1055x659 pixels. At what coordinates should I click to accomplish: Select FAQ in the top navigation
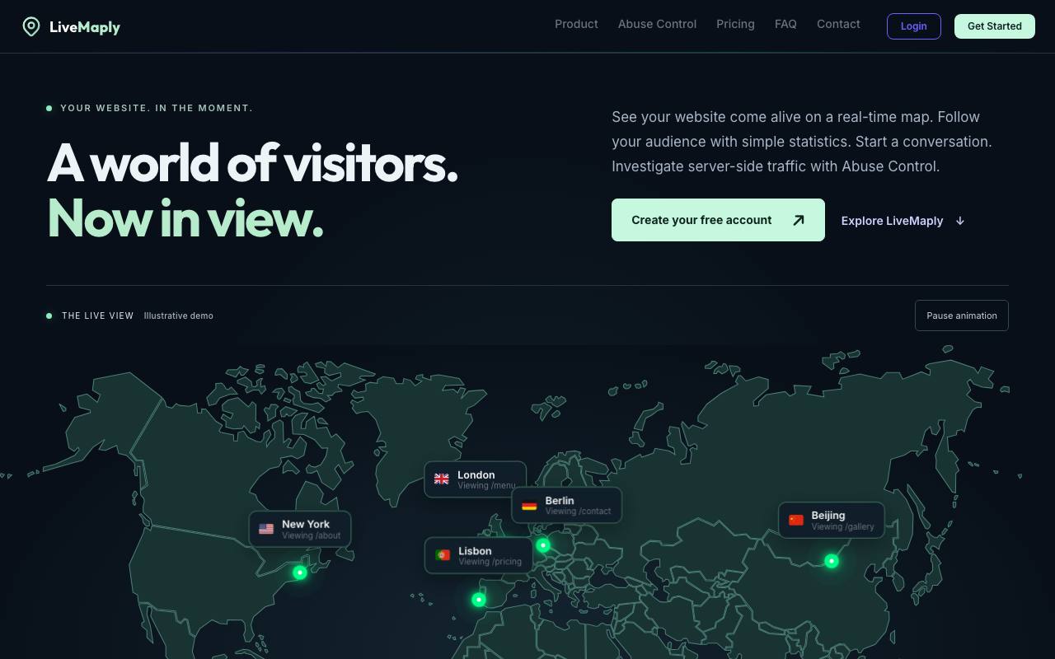point(785,24)
